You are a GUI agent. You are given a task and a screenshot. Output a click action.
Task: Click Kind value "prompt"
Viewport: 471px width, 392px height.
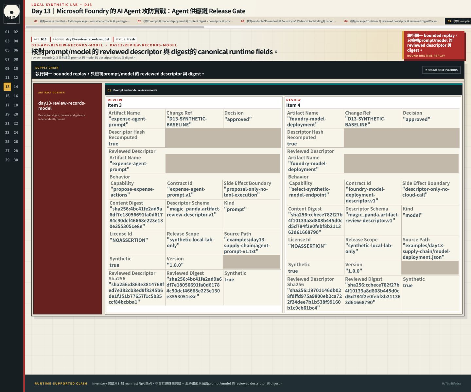pos(235,209)
